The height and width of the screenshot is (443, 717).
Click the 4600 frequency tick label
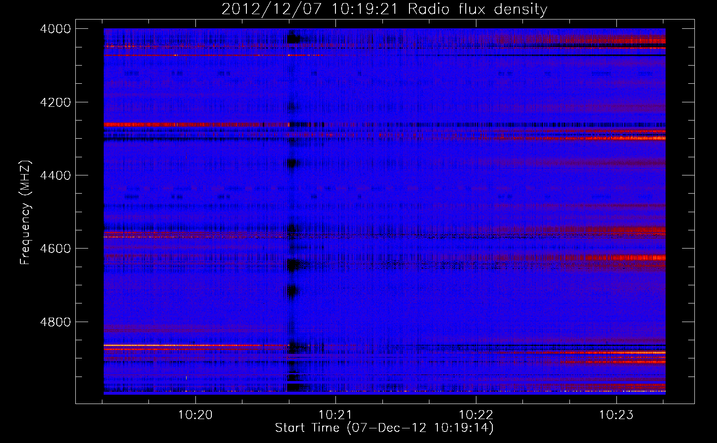[55, 249]
